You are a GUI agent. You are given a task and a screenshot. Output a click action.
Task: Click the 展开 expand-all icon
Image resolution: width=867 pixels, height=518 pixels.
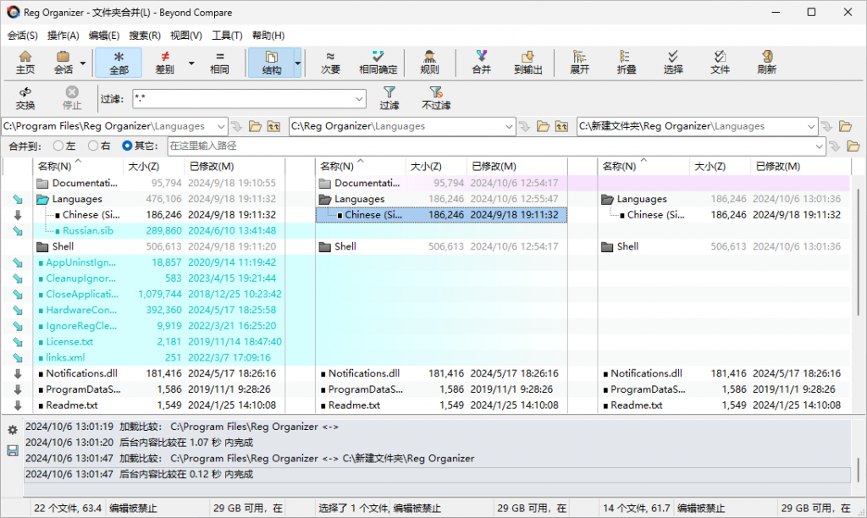(x=579, y=63)
